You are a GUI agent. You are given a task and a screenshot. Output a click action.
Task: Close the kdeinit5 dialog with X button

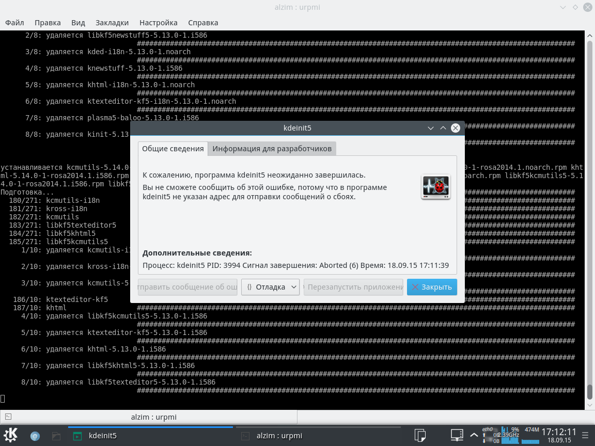[456, 128]
